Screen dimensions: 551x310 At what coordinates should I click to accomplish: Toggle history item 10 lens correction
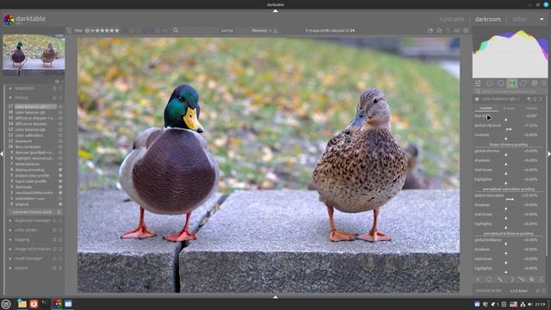click(x=60, y=147)
